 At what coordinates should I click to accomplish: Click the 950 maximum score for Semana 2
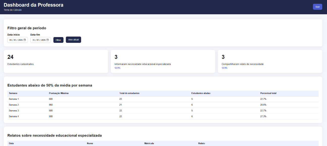pyautogui.click(x=51, y=105)
